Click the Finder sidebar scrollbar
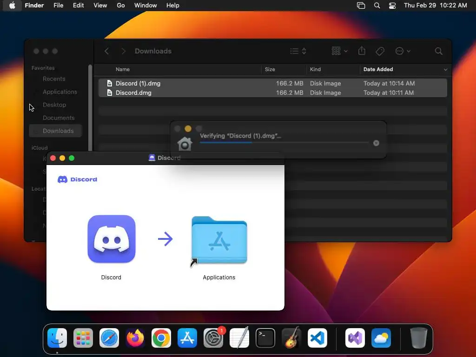Image resolution: width=476 pixels, height=357 pixels. click(x=90, y=108)
